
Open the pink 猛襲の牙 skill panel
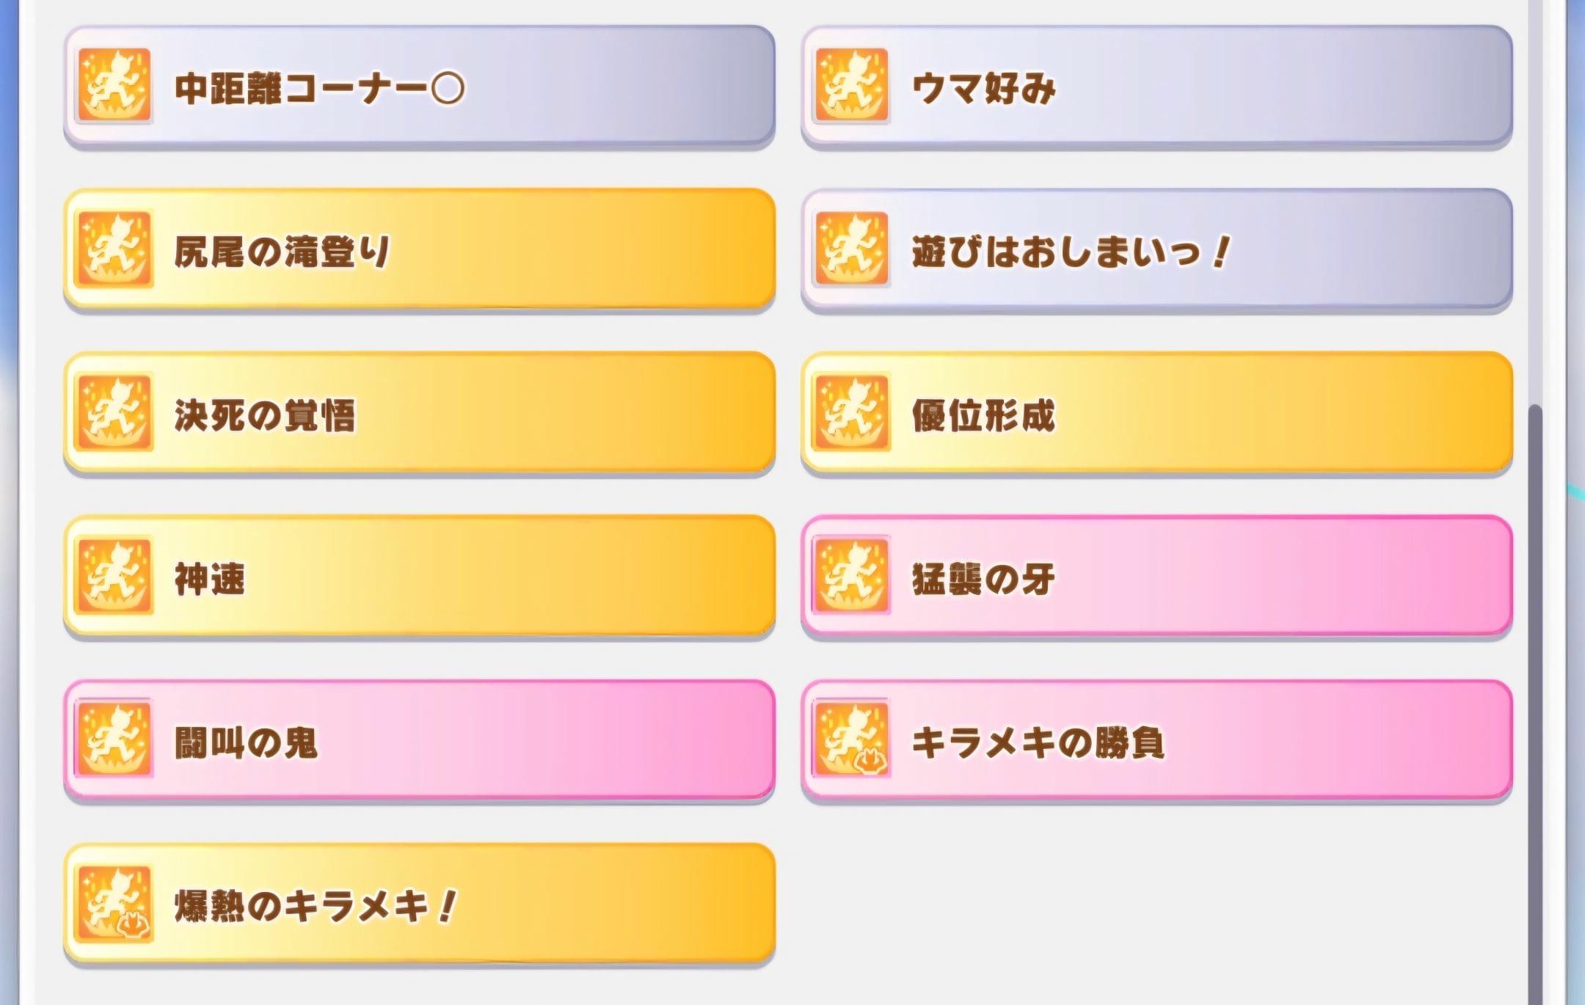[1156, 576]
